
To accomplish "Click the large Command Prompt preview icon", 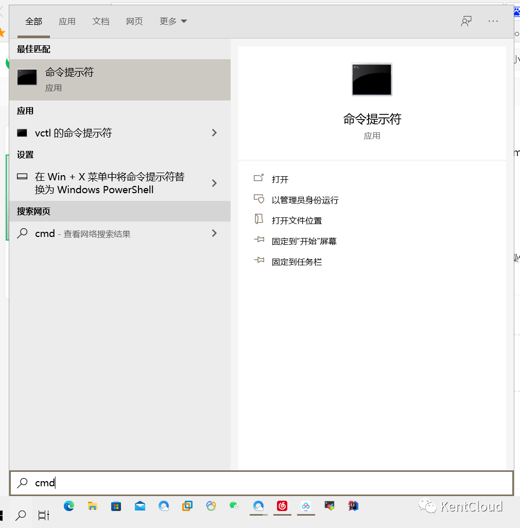I will pyautogui.click(x=372, y=79).
